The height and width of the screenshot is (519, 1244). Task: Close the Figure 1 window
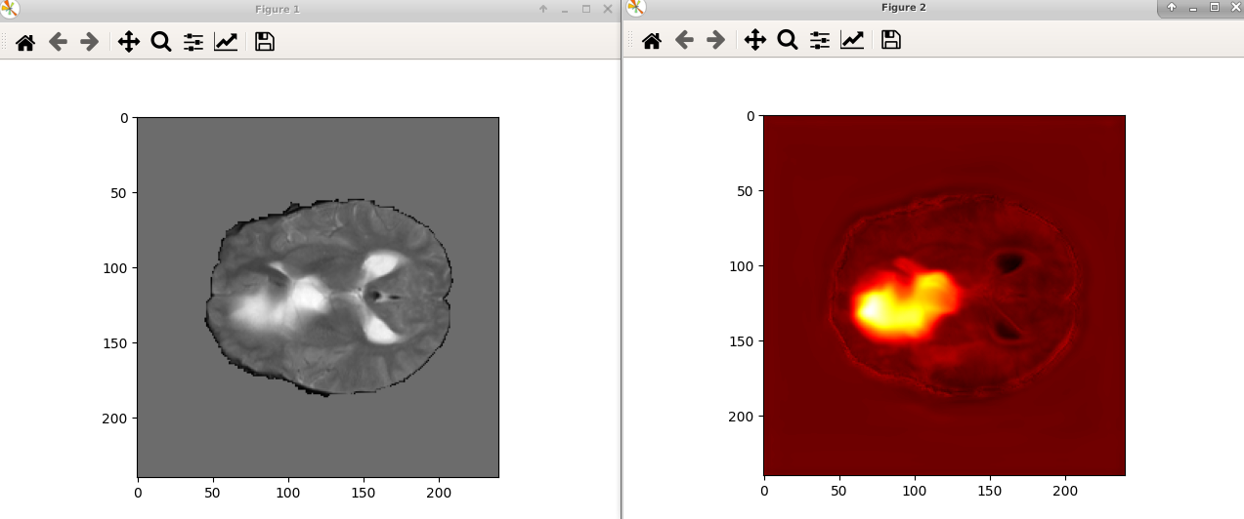pyautogui.click(x=608, y=9)
